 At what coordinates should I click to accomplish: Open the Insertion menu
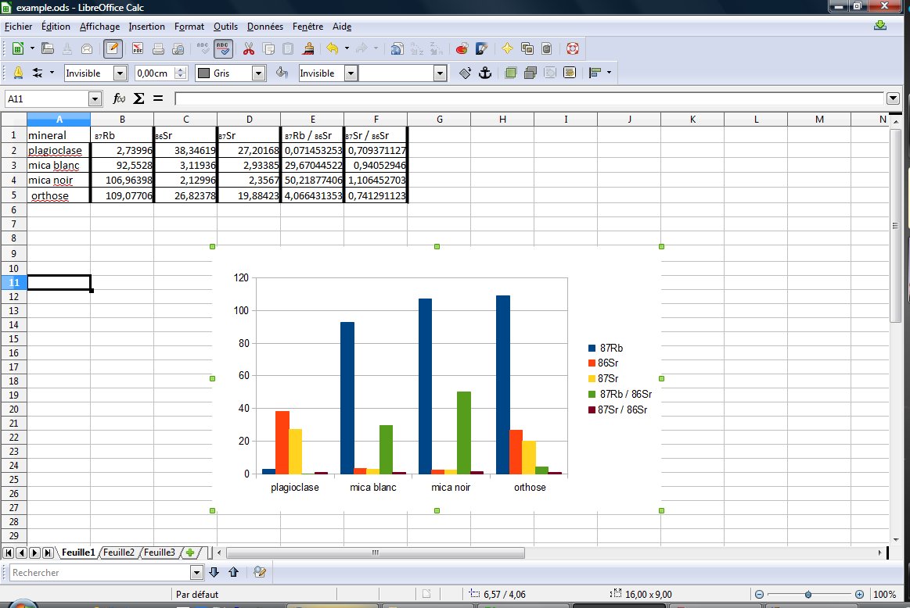tap(147, 27)
